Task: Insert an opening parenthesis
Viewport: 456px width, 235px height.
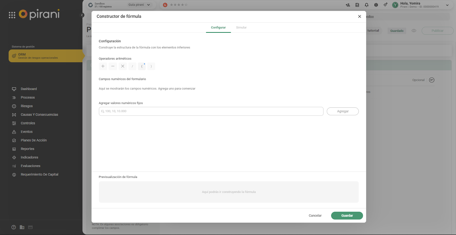Action: (142, 66)
